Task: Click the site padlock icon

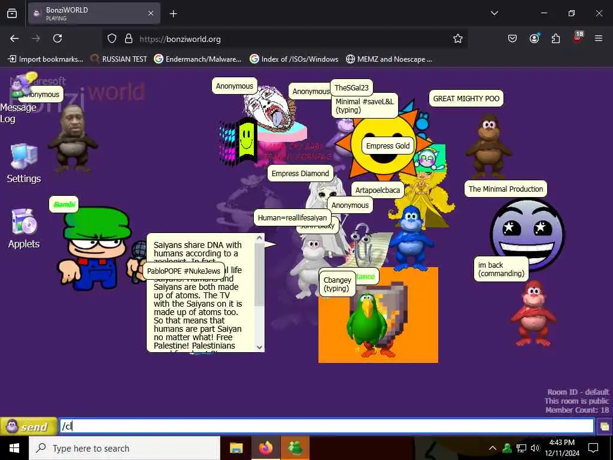Action: [x=128, y=39]
